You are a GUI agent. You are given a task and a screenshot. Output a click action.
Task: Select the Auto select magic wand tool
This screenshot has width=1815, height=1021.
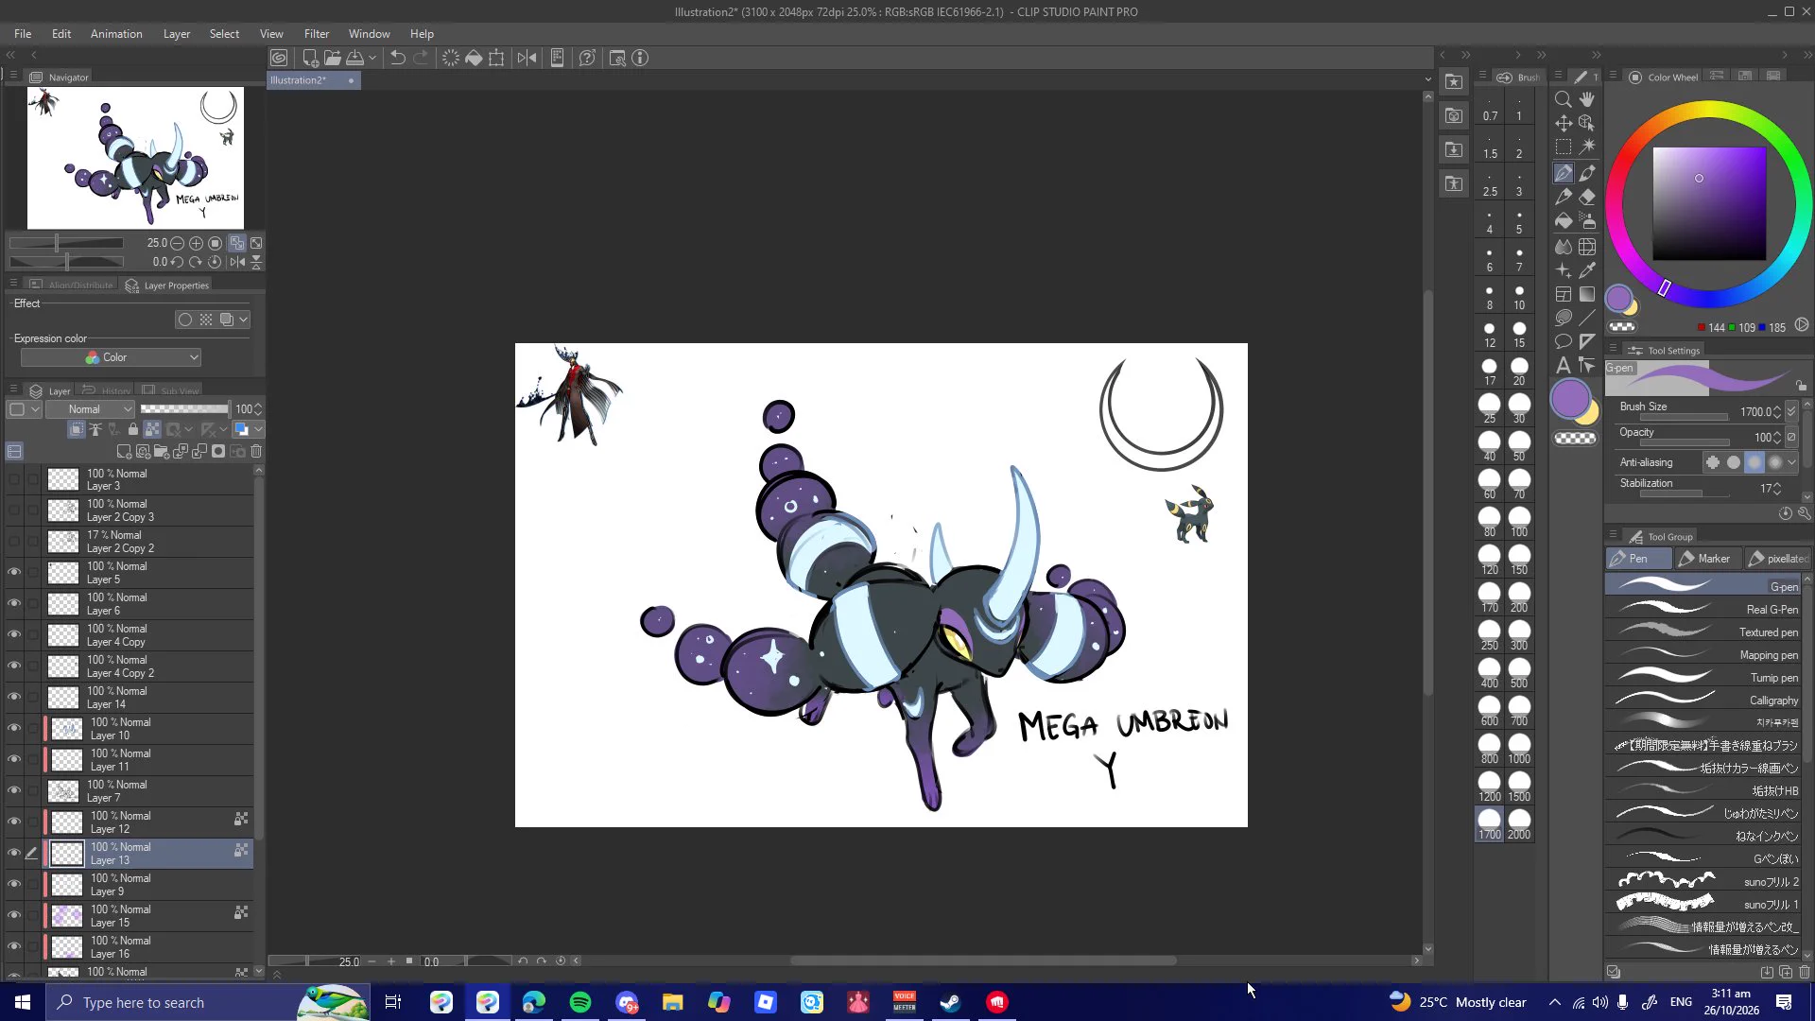pos(1587,147)
